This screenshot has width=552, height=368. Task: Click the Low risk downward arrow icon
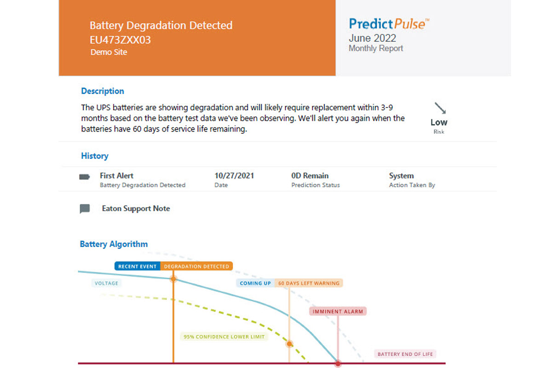pyautogui.click(x=440, y=109)
